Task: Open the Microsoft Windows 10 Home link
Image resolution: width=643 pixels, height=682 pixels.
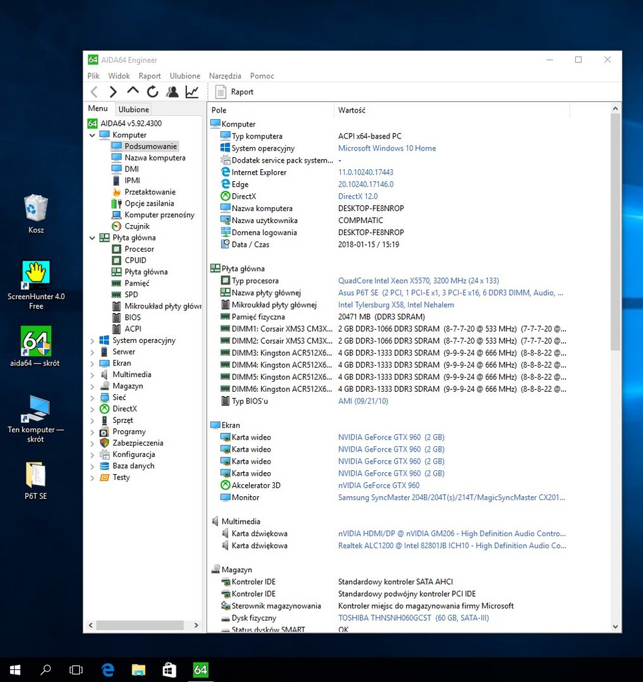Action: 387,149
